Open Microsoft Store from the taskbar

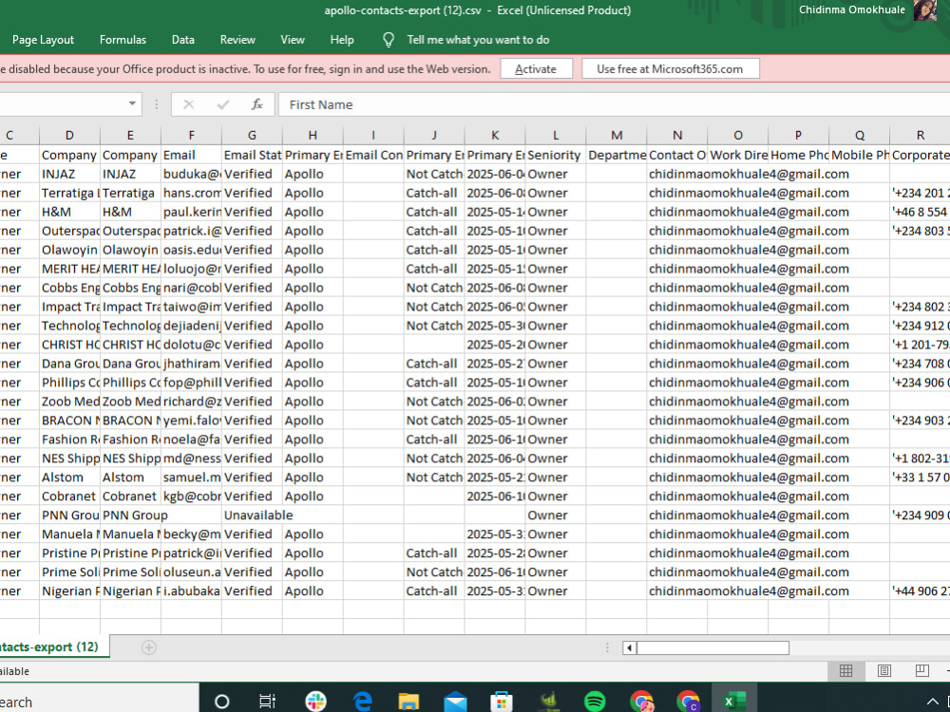(502, 702)
